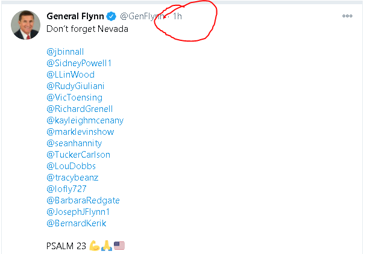This screenshot has width=367, height=254.
Task: Open the @SidneyPowell1 mention
Action: [x=79, y=63]
